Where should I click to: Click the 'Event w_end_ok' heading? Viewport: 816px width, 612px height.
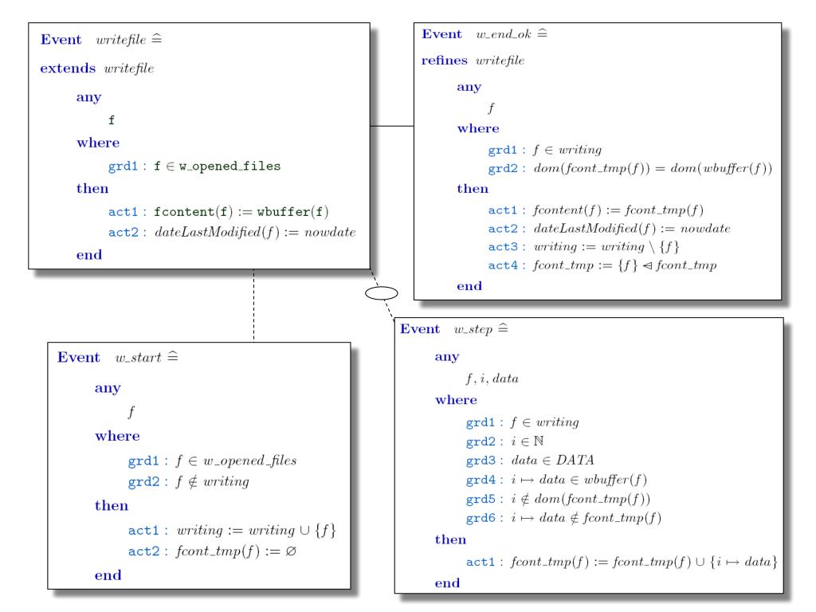484,33
